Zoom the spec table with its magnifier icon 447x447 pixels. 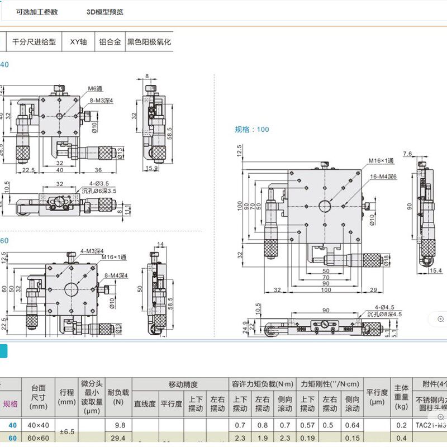click(x=441, y=417)
